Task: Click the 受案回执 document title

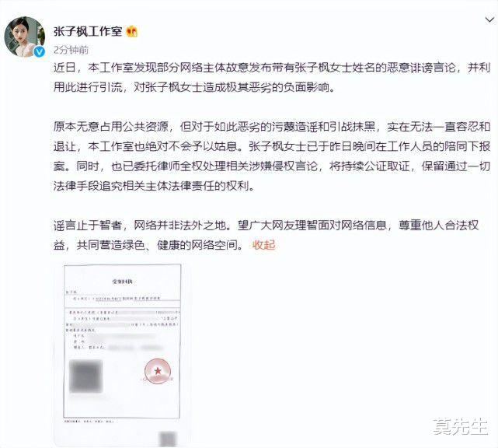Action: coord(123,282)
